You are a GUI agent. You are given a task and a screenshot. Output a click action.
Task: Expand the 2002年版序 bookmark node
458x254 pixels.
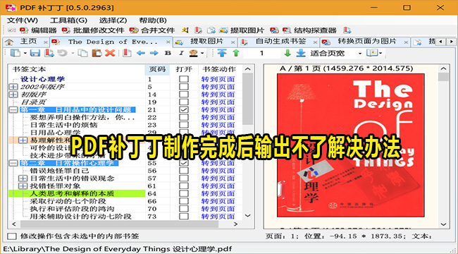tap(13, 87)
